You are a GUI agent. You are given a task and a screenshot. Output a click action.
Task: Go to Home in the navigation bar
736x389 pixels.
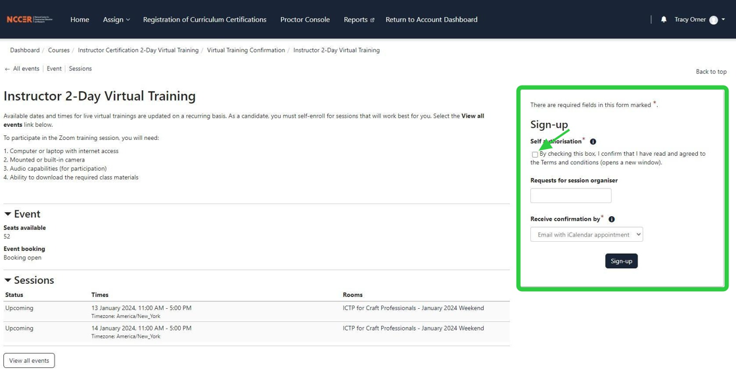[80, 20]
